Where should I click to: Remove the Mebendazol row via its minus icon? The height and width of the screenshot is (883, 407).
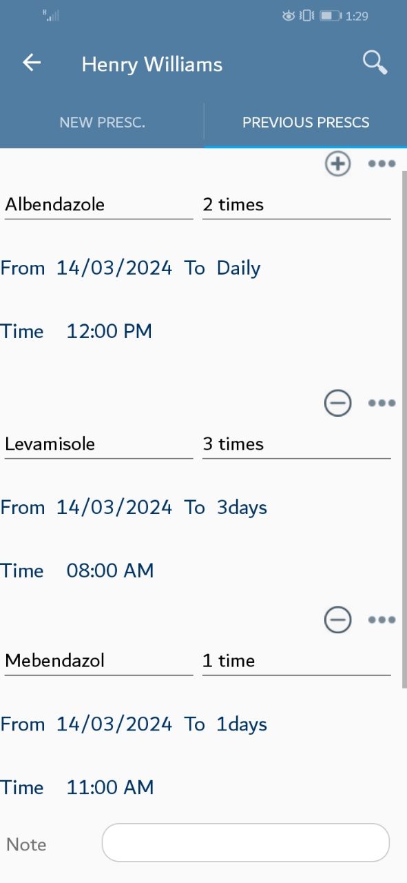337,619
